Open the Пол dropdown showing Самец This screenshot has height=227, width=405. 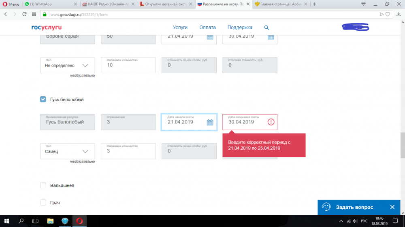pyautogui.click(x=67, y=151)
